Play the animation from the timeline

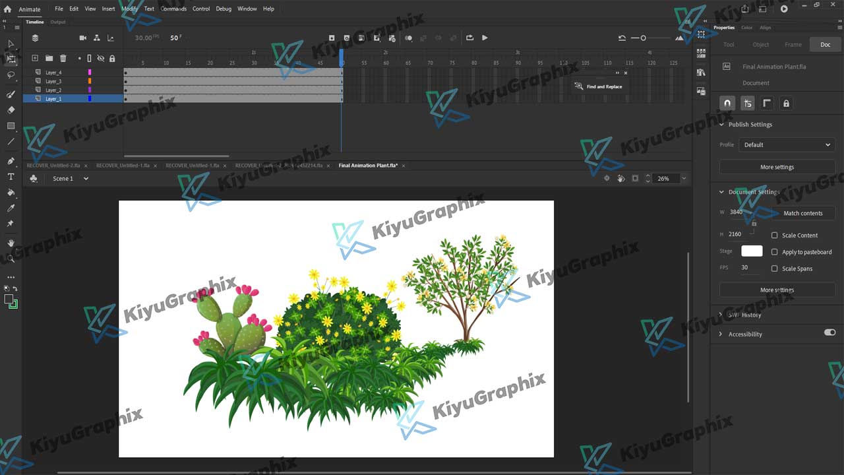tap(485, 38)
